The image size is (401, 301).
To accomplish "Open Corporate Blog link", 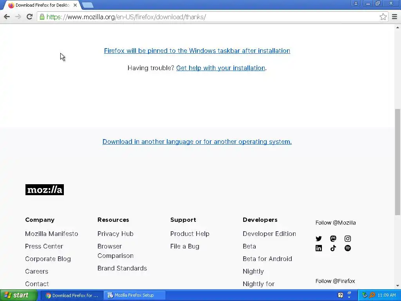I will 48,259.
